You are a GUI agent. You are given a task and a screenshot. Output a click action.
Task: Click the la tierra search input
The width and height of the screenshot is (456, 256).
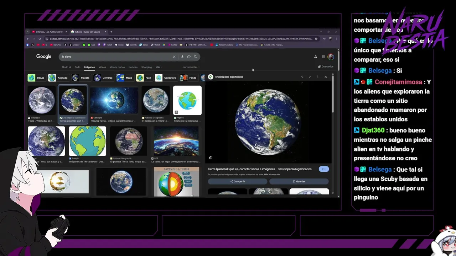coord(116,57)
